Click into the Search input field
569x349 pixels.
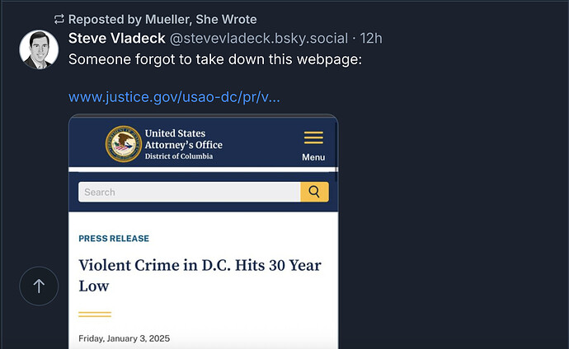pos(190,192)
